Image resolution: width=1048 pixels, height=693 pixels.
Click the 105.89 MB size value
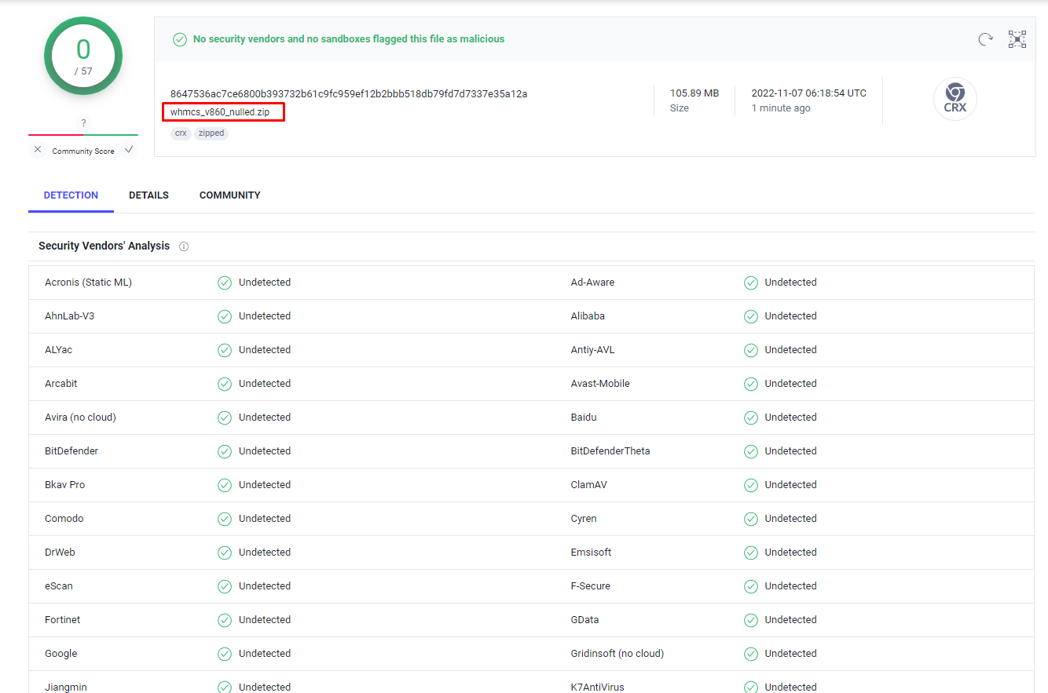click(694, 93)
